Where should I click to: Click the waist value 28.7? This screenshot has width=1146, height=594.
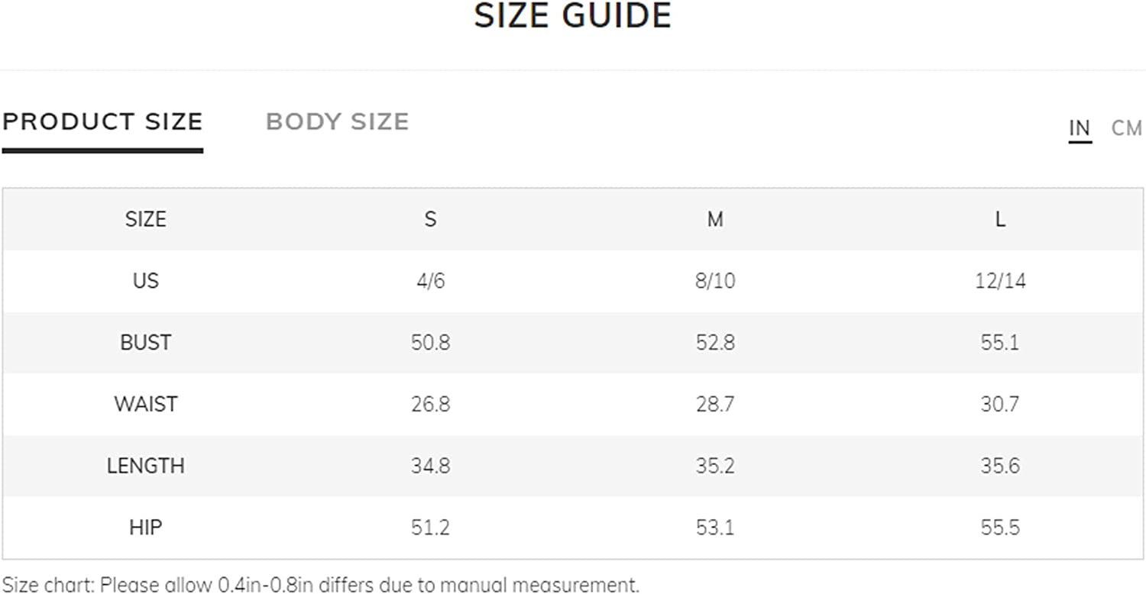point(715,404)
